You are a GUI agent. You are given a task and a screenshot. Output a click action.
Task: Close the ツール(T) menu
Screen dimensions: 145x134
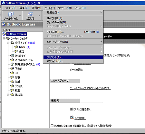(50, 8)
